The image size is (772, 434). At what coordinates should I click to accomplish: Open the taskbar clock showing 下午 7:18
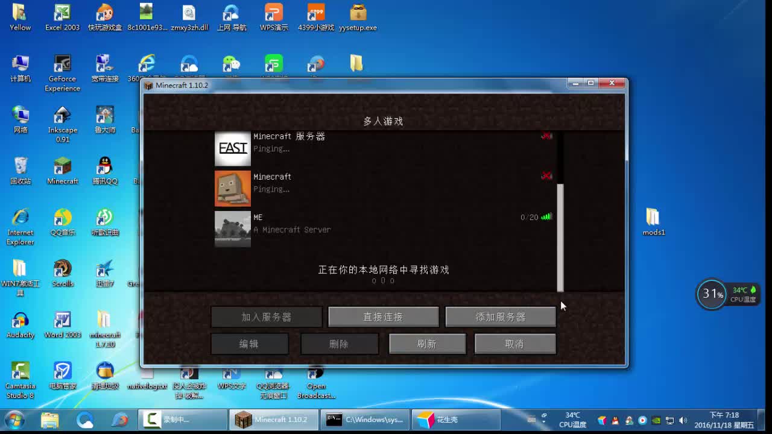pos(724,420)
